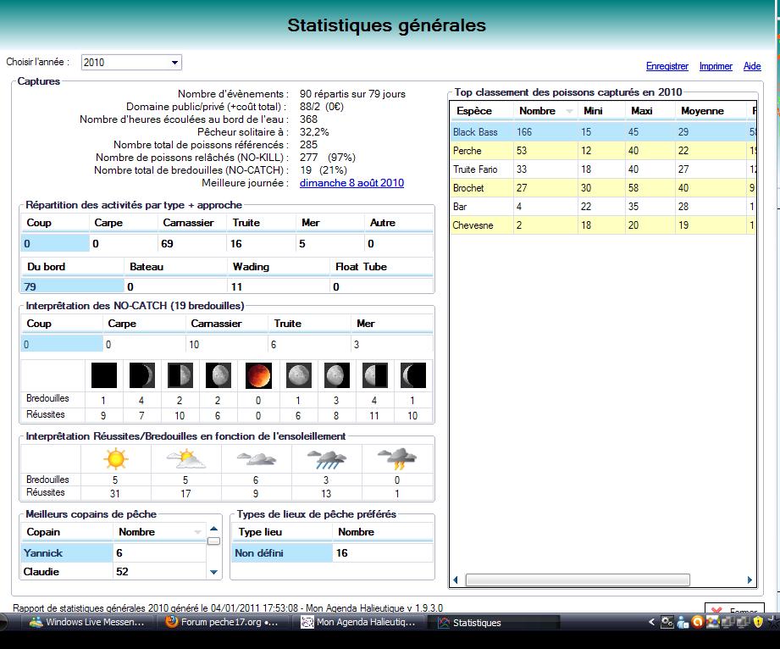Open the Aide help link
The image size is (780, 649).
coord(752,66)
